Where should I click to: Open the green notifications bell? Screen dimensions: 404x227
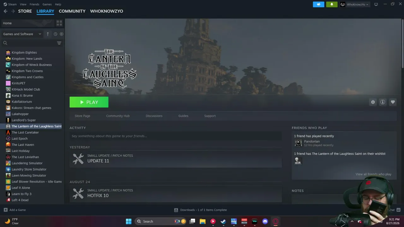click(332, 4)
